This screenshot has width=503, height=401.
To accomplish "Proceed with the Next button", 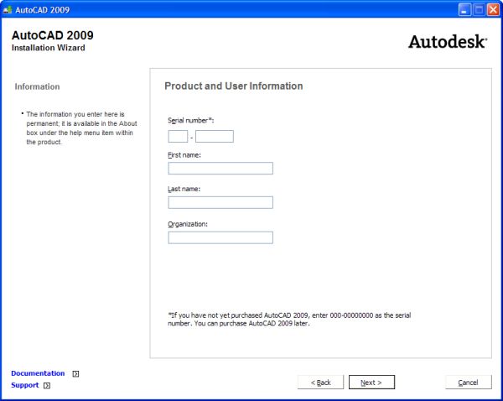I will coord(371,383).
